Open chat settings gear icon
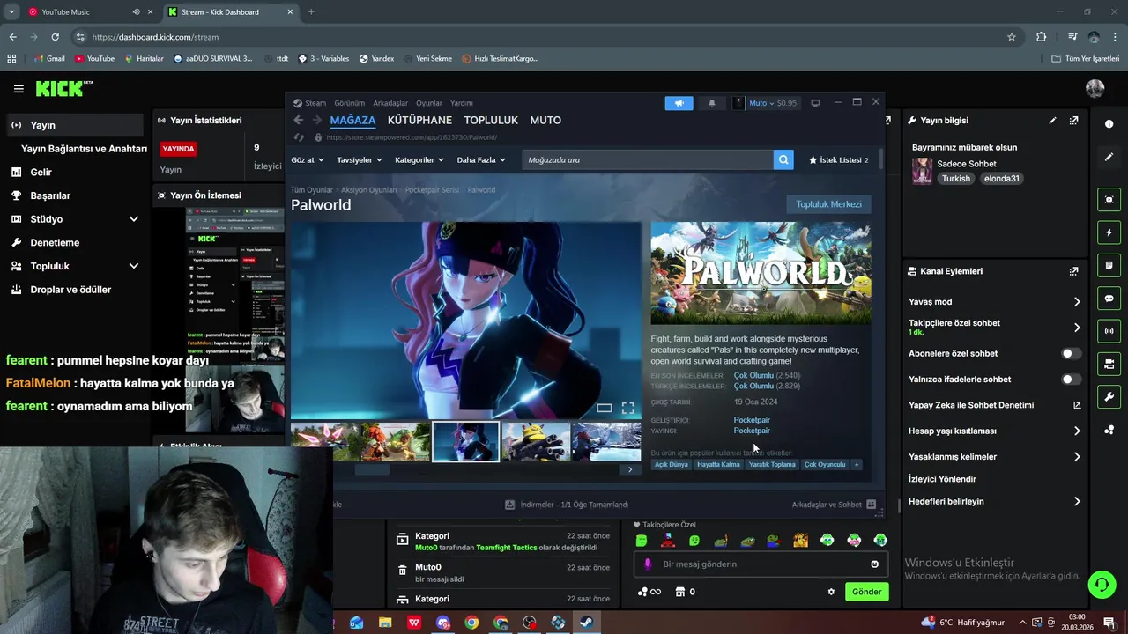This screenshot has height=634, width=1128. pyautogui.click(x=831, y=592)
